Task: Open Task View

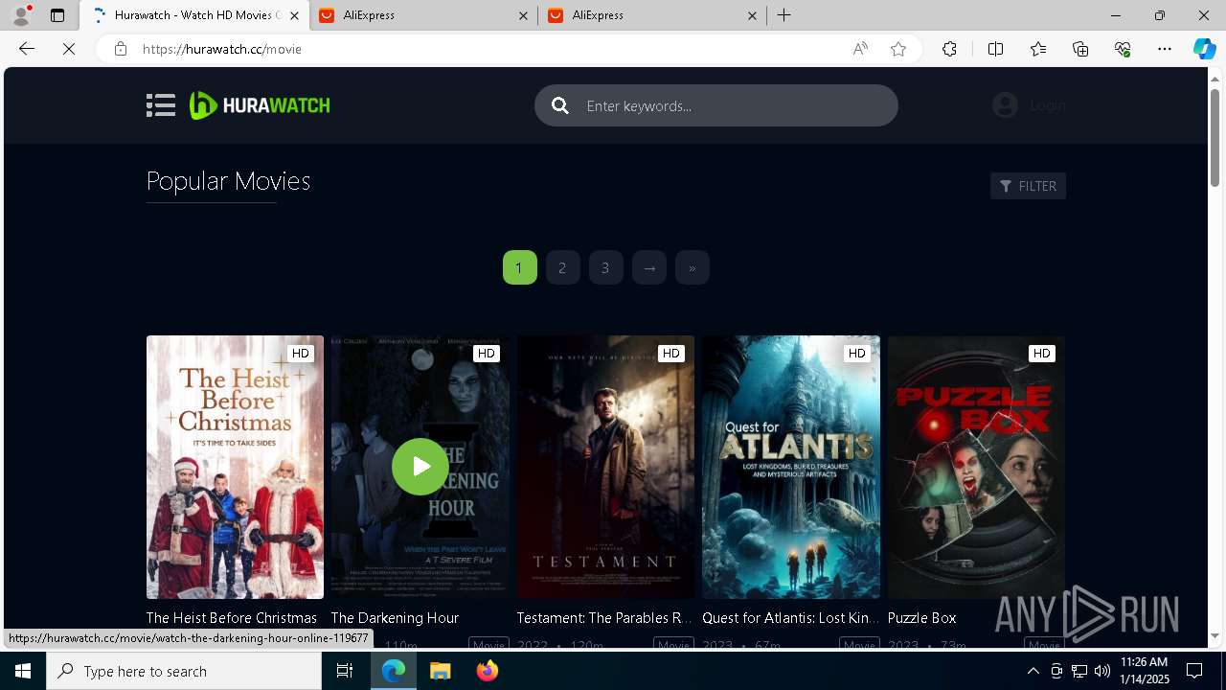Action: click(x=345, y=671)
